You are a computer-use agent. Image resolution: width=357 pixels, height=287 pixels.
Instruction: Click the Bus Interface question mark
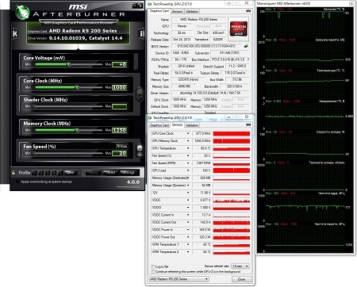coord(248,59)
